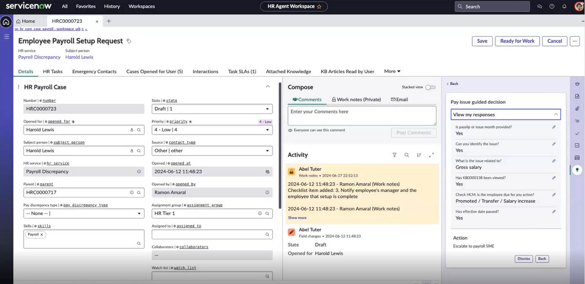Remove the Payroll skill pill
Screen dimensions: 585x284
(42, 234)
